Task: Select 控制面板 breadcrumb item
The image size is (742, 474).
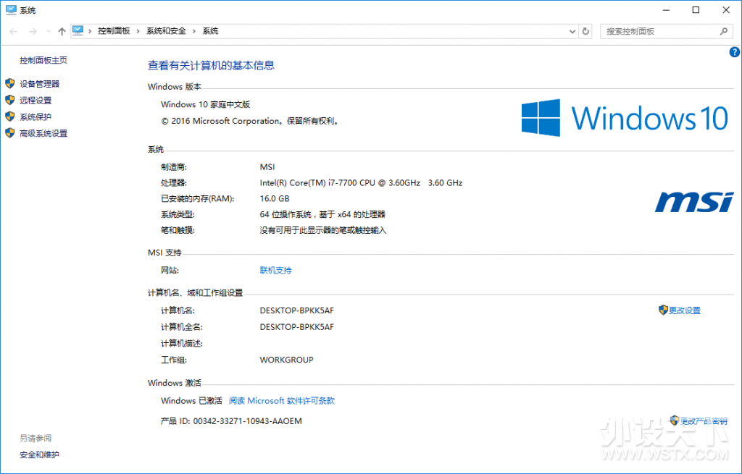Action: (x=114, y=31)
